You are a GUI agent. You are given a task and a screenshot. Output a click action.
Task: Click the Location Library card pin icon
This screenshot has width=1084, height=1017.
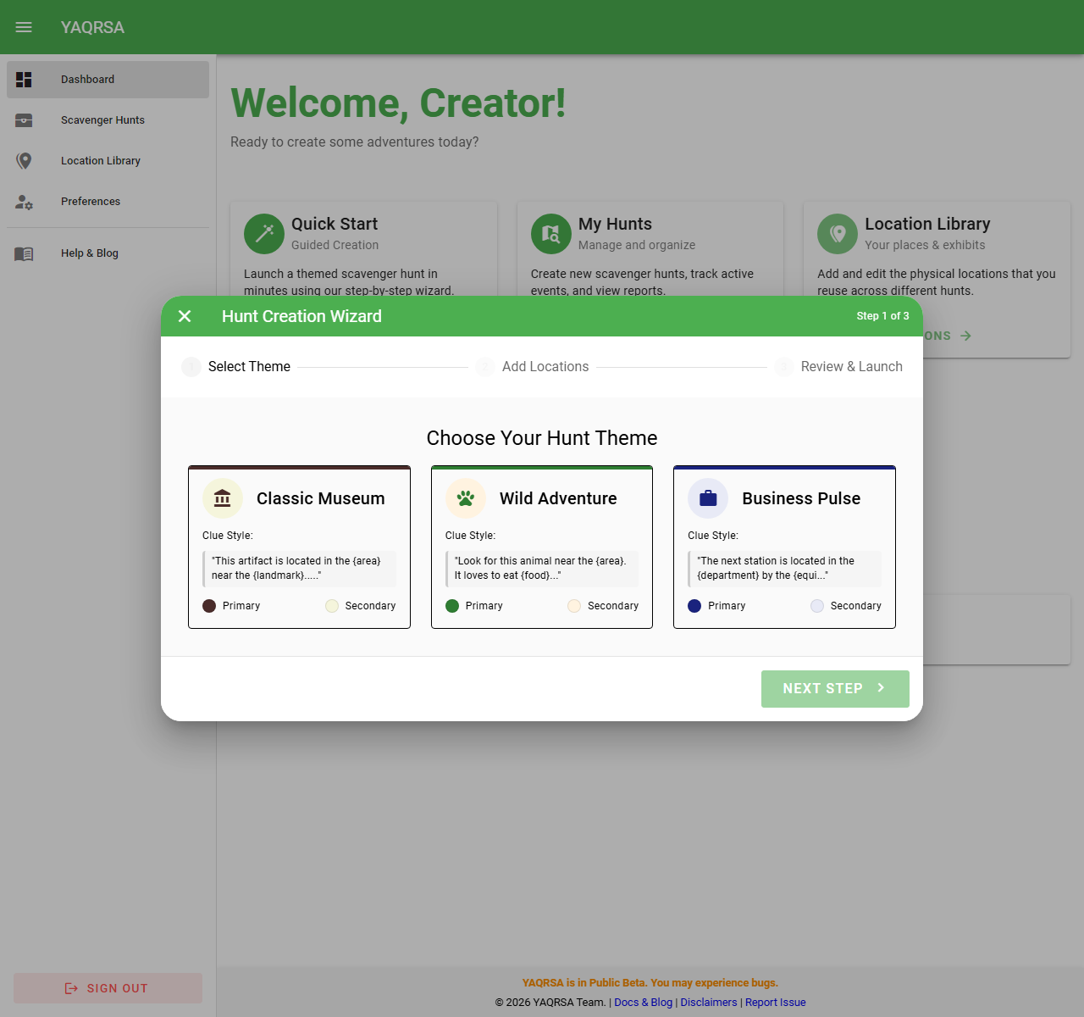pyautogui.click(x=838, y=234)
